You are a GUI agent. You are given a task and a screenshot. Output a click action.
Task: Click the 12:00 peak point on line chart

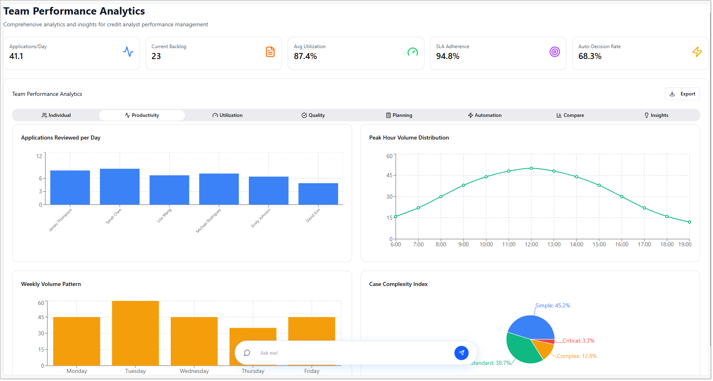(x=531, y=168)
